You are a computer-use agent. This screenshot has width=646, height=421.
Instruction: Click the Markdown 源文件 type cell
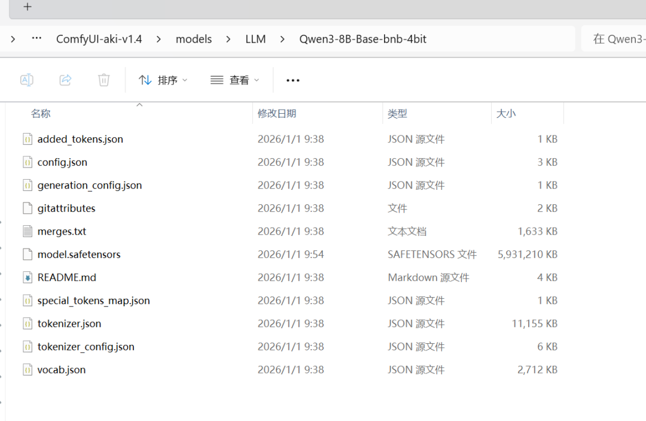click(x=428, y=277)
